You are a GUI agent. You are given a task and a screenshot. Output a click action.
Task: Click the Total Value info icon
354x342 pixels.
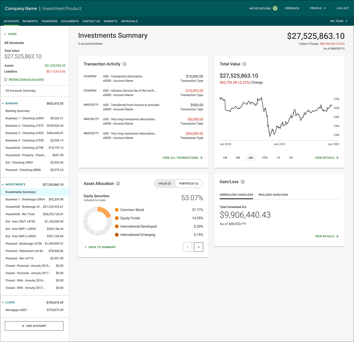pos(245,64)
